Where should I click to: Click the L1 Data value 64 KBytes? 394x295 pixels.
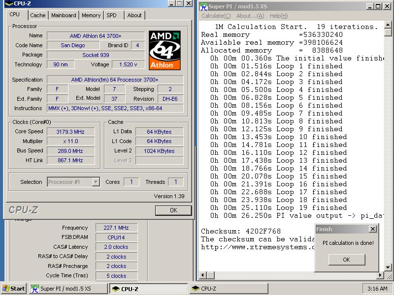[x=159, y=132]
